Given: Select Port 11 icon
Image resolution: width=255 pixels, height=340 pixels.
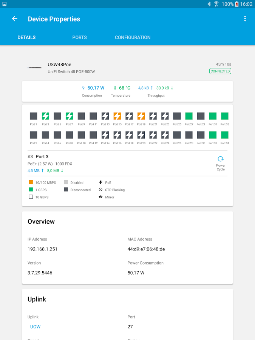Looking at the screenshot, I should (x=93, y=116).
